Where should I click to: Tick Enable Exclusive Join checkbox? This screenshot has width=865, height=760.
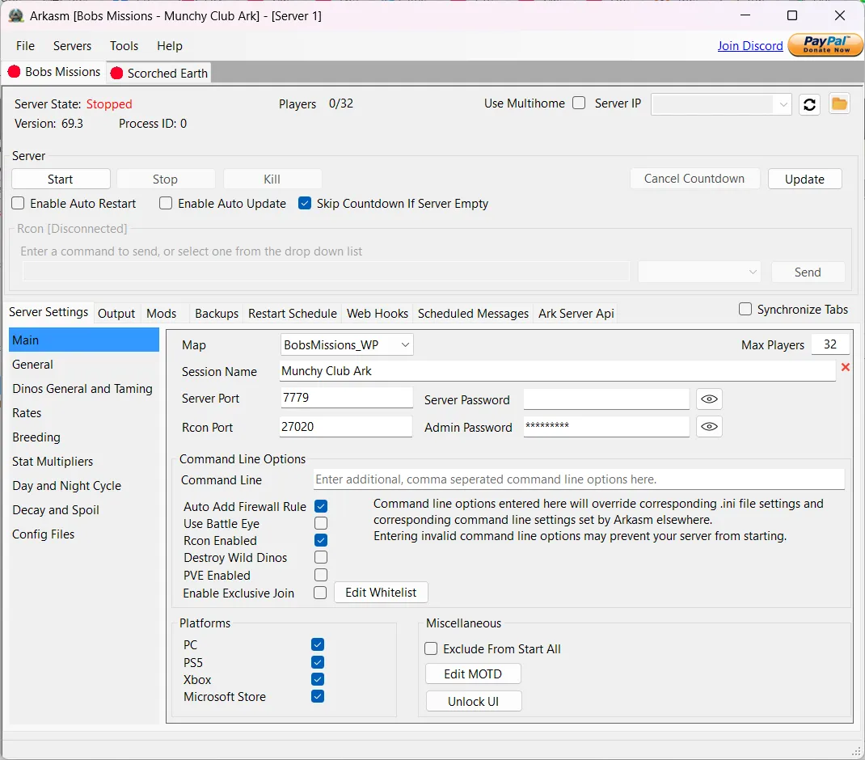pyautogui.click(x=320, y=593)
